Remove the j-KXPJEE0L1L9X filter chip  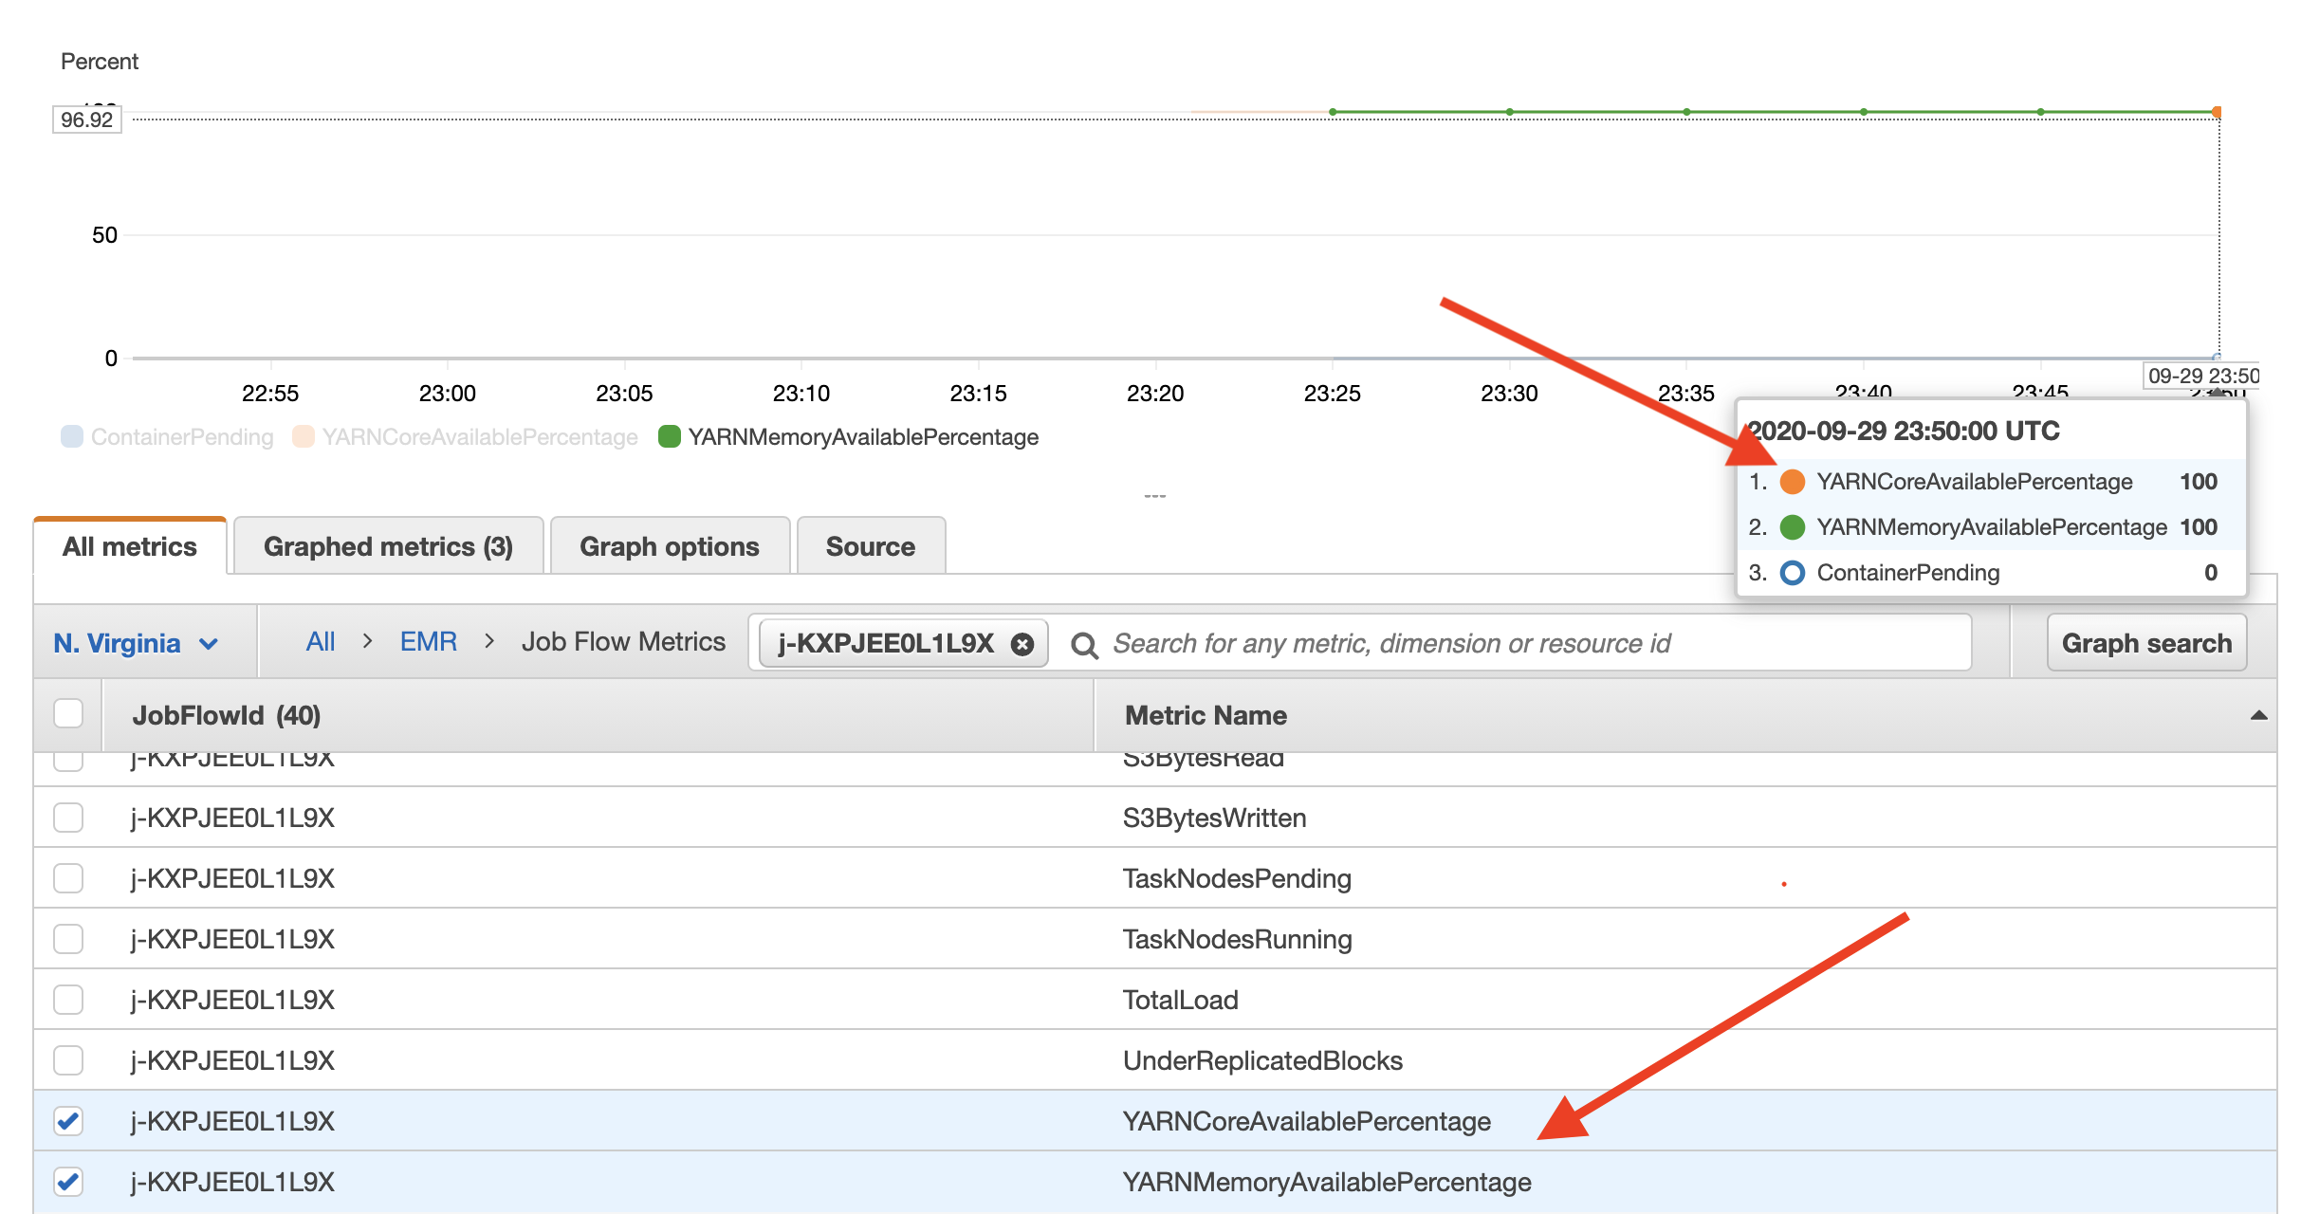(x=1022, y=644)
